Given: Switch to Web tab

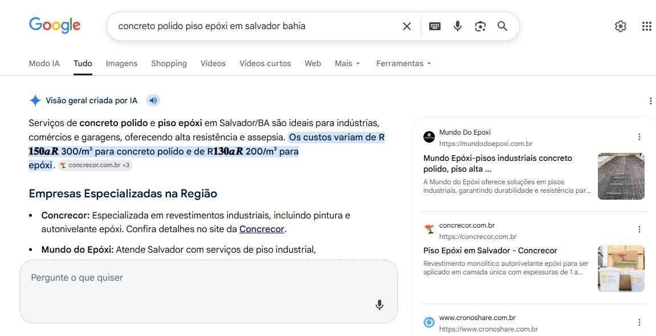Looking at the screenshot, I should (x=312, y=64).
